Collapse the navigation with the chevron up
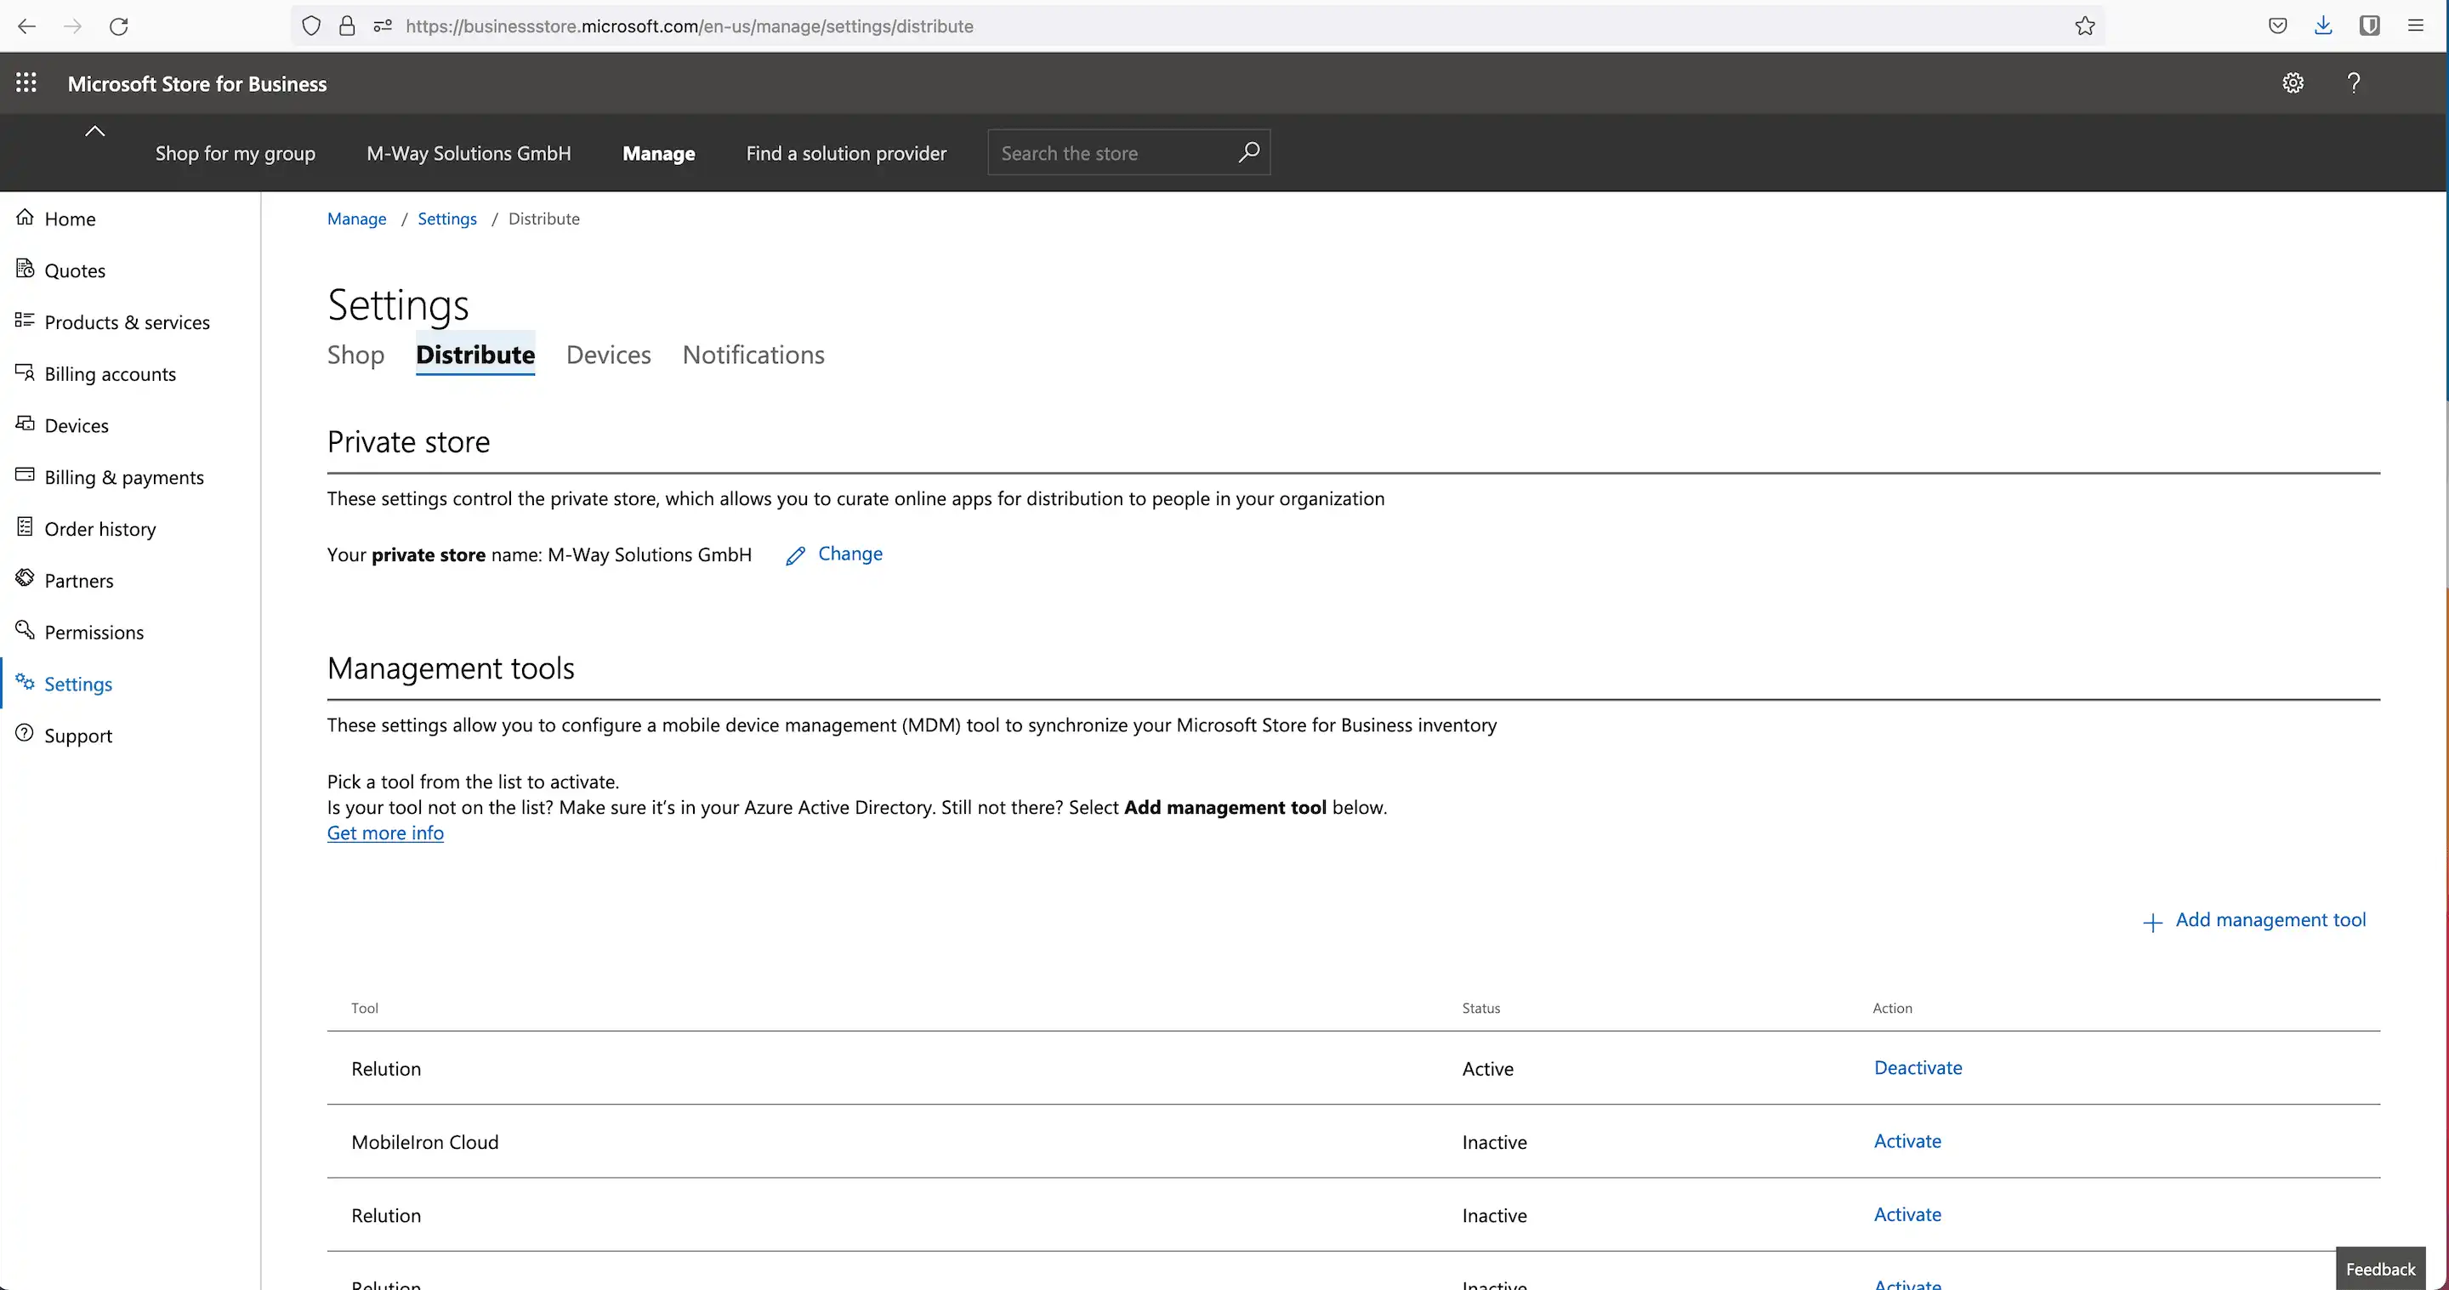 click(x=94, y=131)
